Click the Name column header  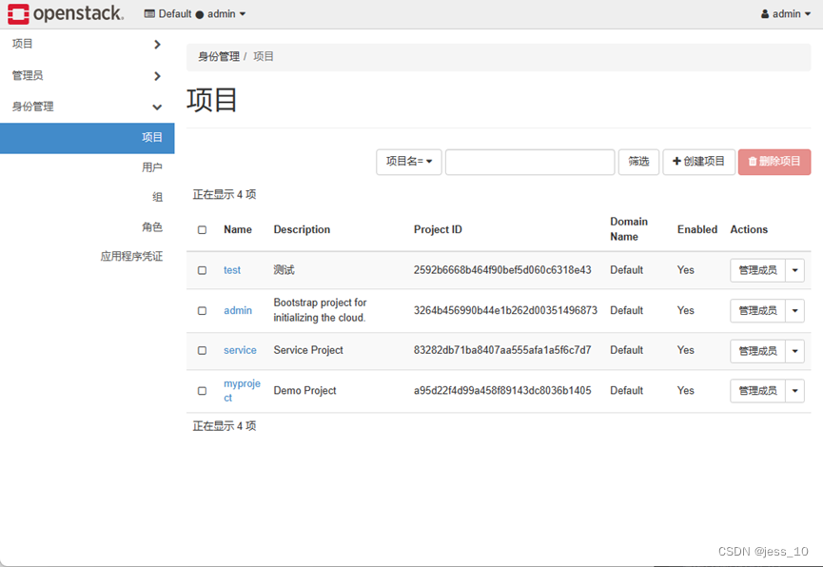[x=238, y=229]
